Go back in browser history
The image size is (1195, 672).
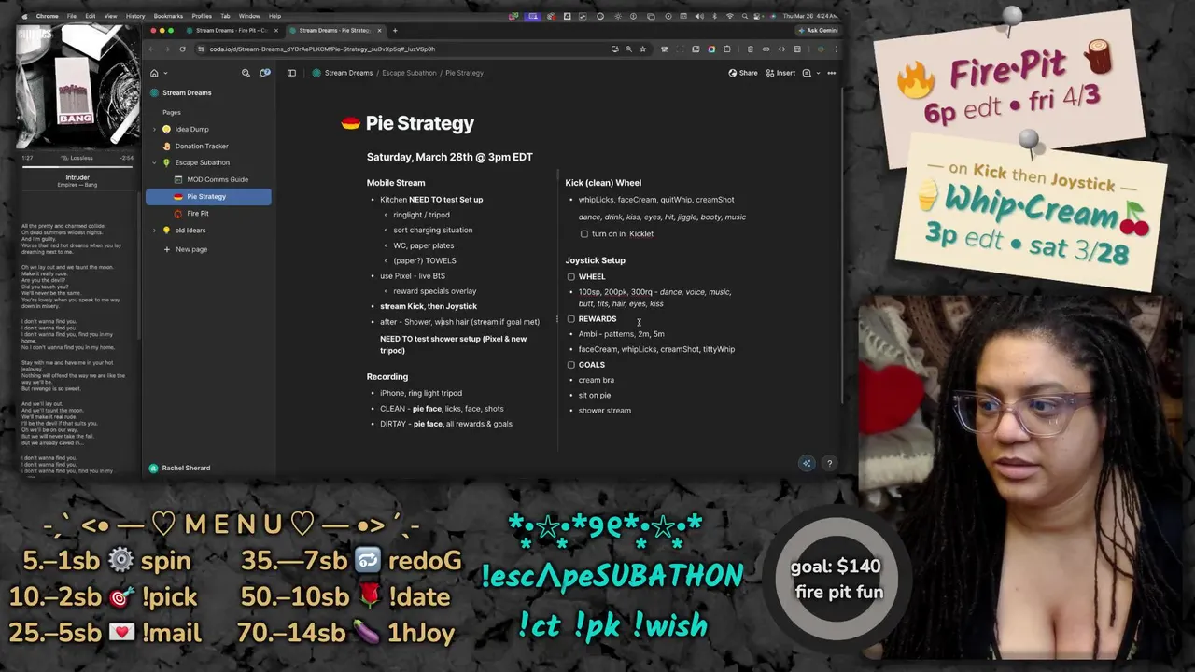153,49
